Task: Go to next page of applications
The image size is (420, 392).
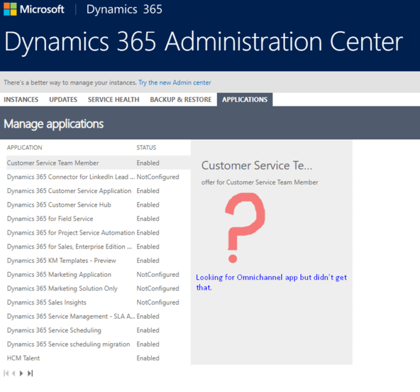Action: (21, 373)
